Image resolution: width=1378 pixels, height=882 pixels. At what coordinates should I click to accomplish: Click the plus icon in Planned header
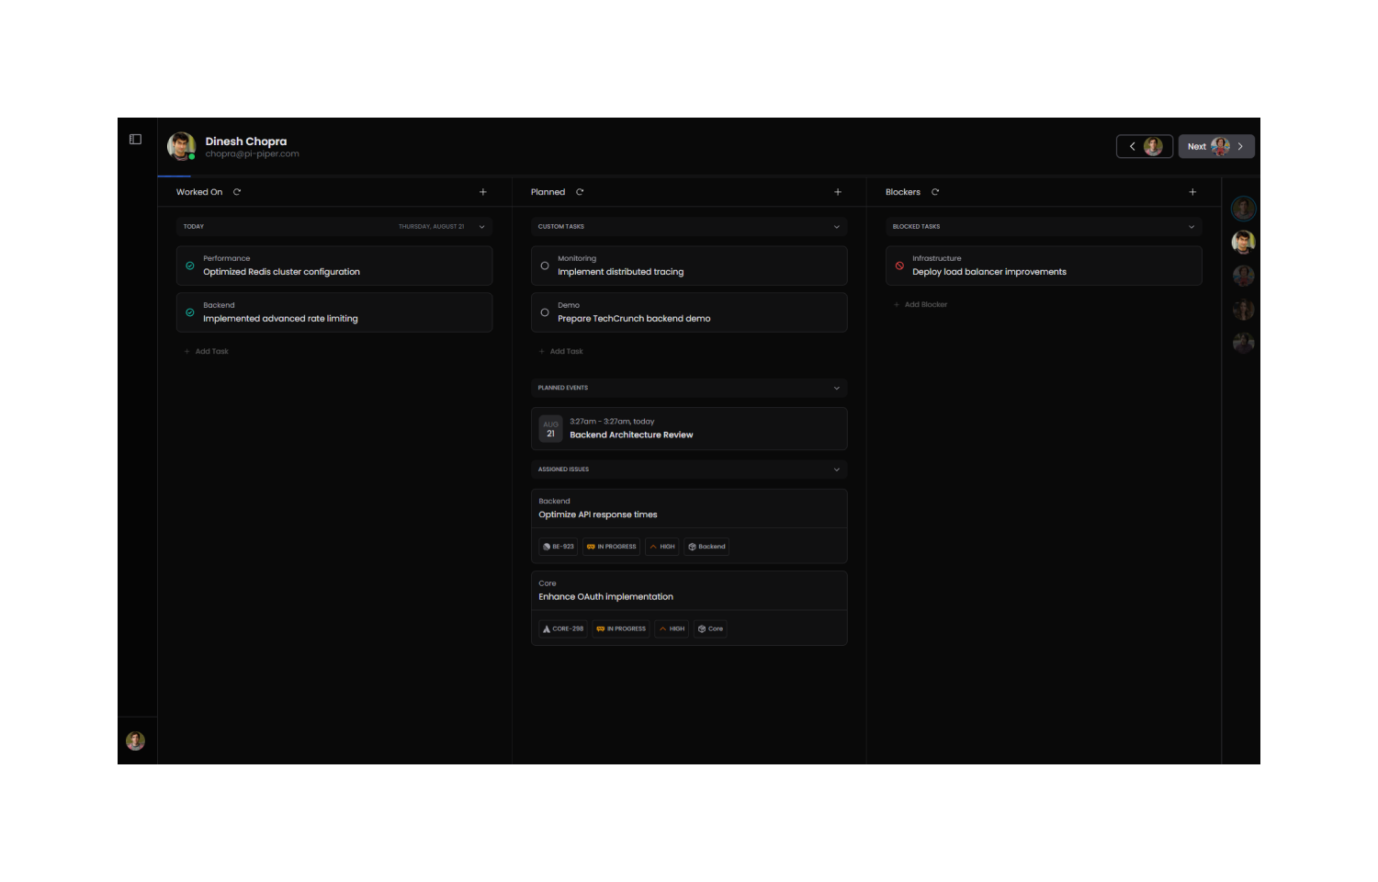pyautogui.click(x=838, y=192)
